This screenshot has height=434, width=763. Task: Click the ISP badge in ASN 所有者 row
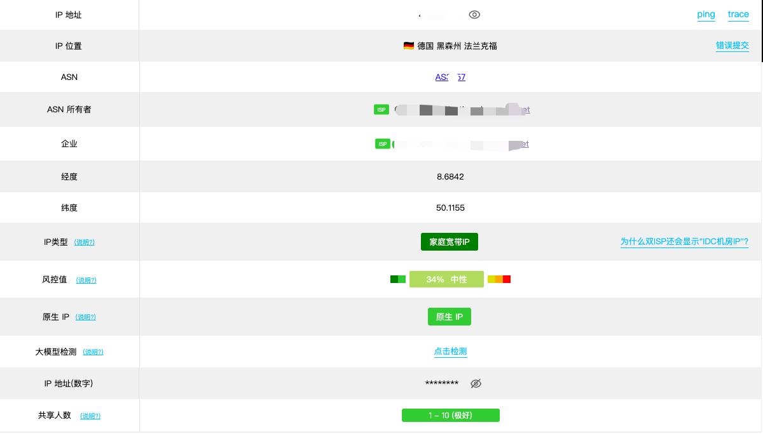[381, 110]
